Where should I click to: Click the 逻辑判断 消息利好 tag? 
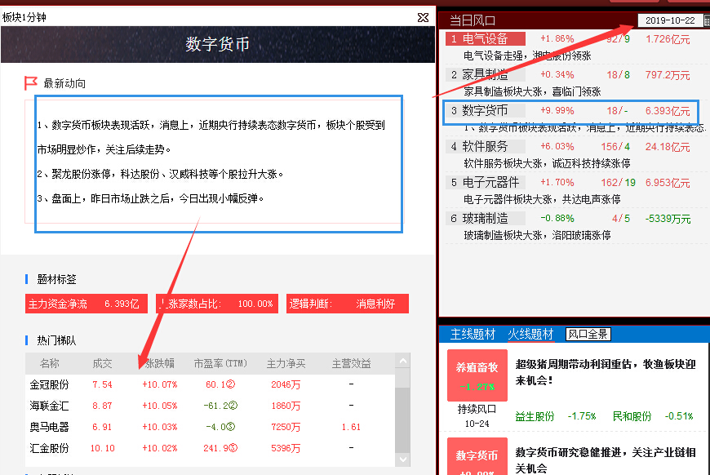tap(347, 304)
